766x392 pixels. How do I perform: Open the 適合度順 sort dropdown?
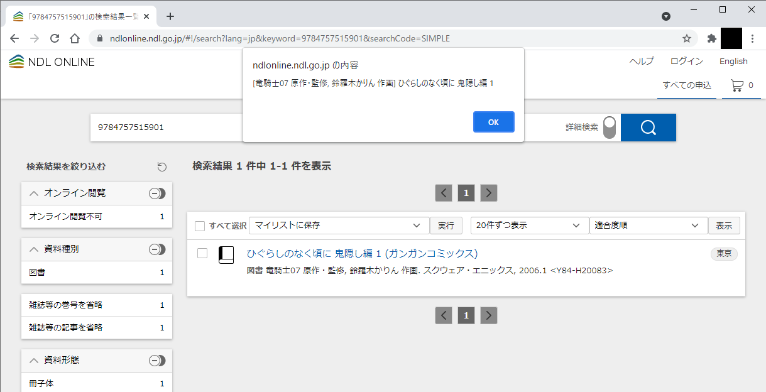click(648, 226)
